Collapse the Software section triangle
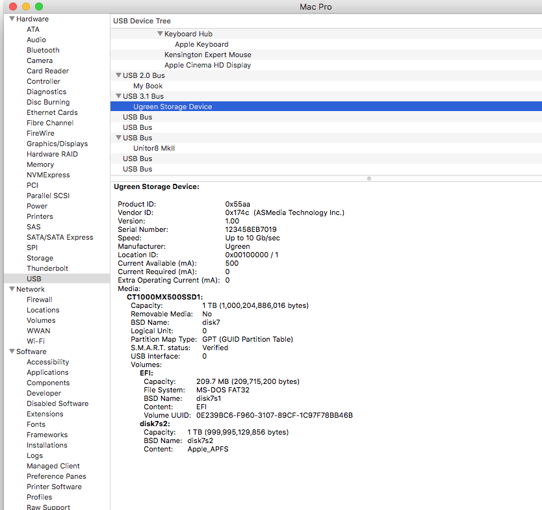 [x=12, y=351]
